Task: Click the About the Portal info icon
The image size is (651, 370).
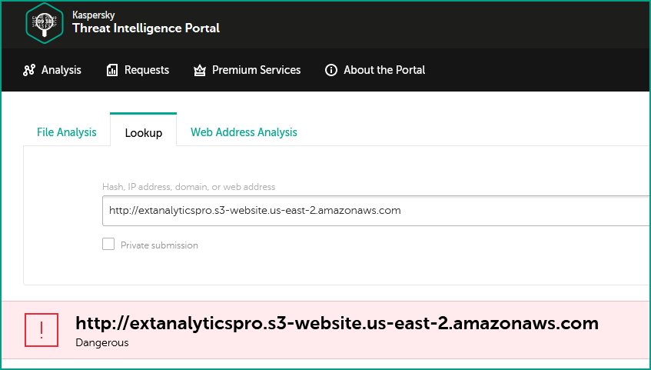Action: point(331,70)
